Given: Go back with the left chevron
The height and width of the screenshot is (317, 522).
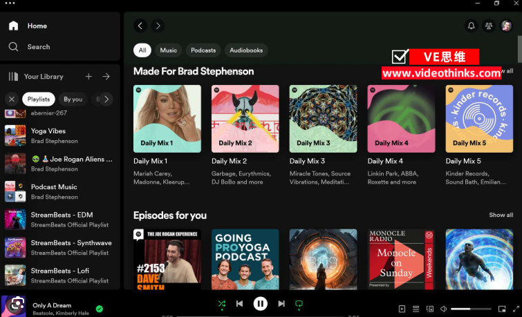Looking at the screenshot, I should pos(140,26).
